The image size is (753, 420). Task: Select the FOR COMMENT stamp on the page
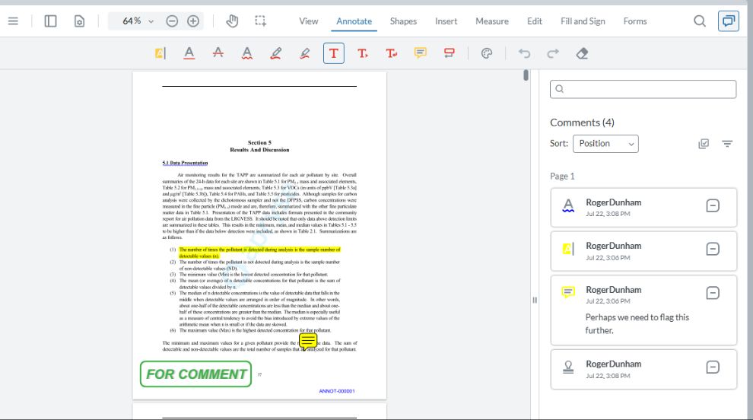coord(196,374)
